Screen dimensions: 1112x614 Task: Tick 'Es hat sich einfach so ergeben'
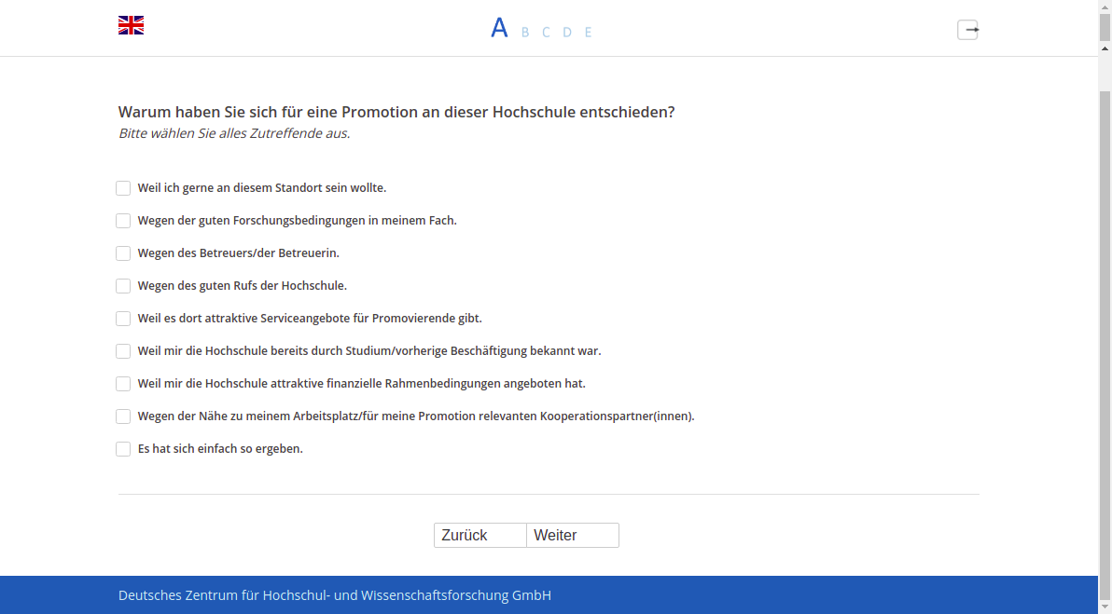pos(123,449)
